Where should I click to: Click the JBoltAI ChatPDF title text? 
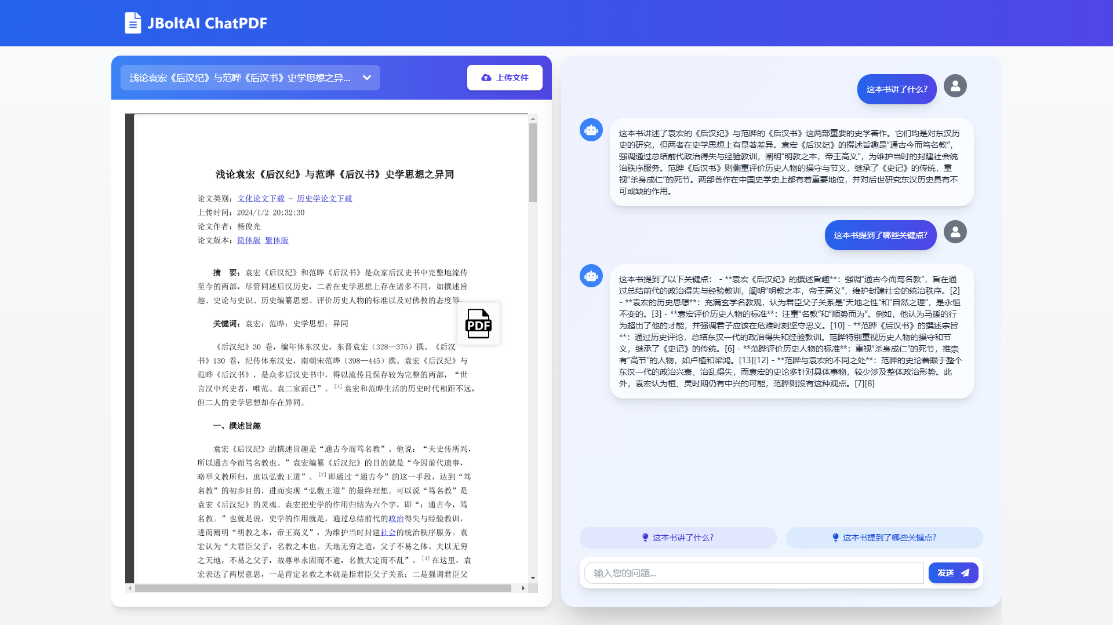[x=207, y=23]
